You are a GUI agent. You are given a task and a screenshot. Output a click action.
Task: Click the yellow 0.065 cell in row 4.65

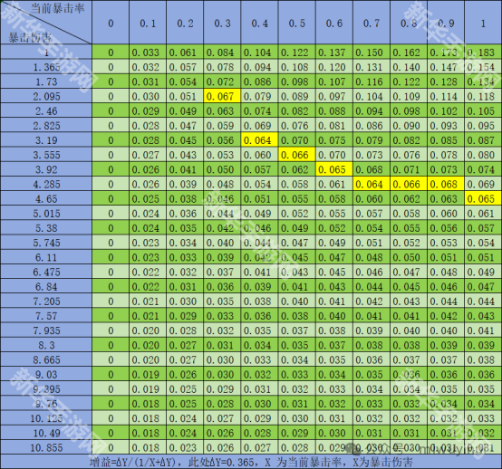(483, 198)
